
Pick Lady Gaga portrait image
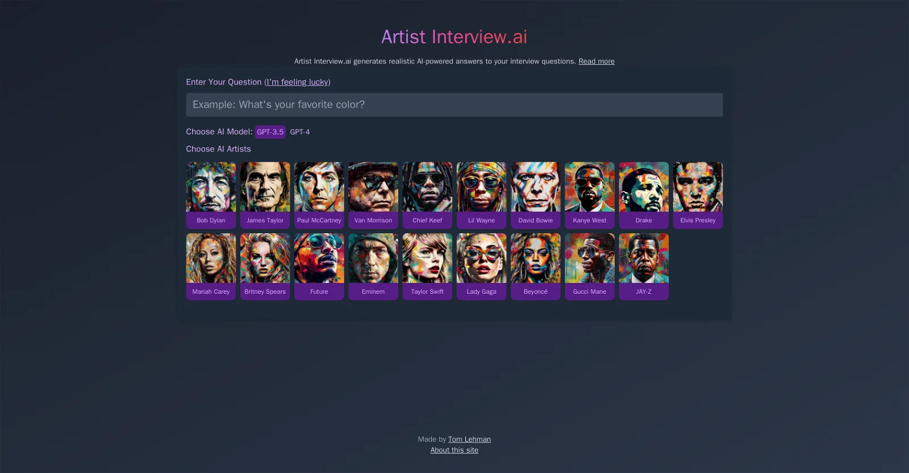click(x=481, y=258)
